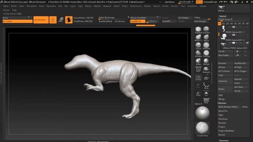Toggle the Line Fill PolyF grid
Image resolution: width=253 pixels, height=142 pixels.
pos(198,69)
